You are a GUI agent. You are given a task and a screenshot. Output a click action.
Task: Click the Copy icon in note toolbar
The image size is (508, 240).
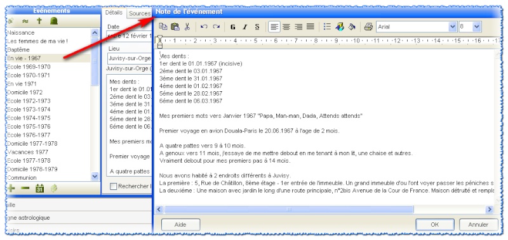pyautogui.click(x=163, y=27)
